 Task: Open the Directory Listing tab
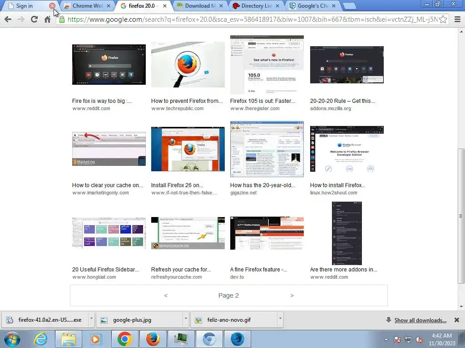click(256, 5)
